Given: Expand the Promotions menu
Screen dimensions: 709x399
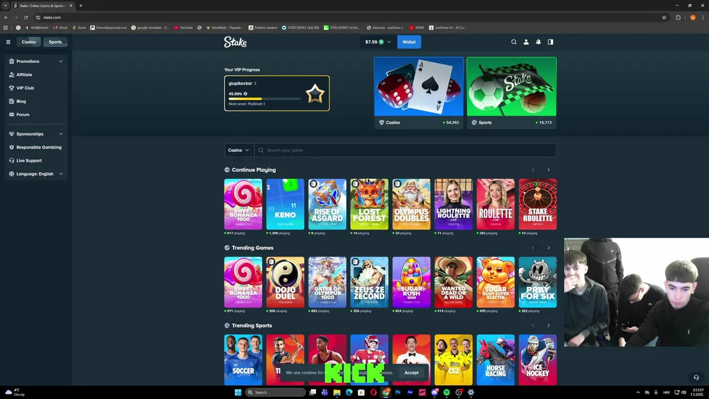Looking at the screenshot, I should pos(36,62).
